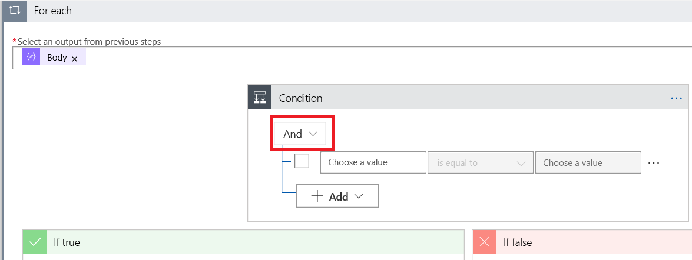Image resolution: width=692 pixels, height=260 pixels.
Task: Click the Body dynamic content token
Action: click(x=57, y=58)
